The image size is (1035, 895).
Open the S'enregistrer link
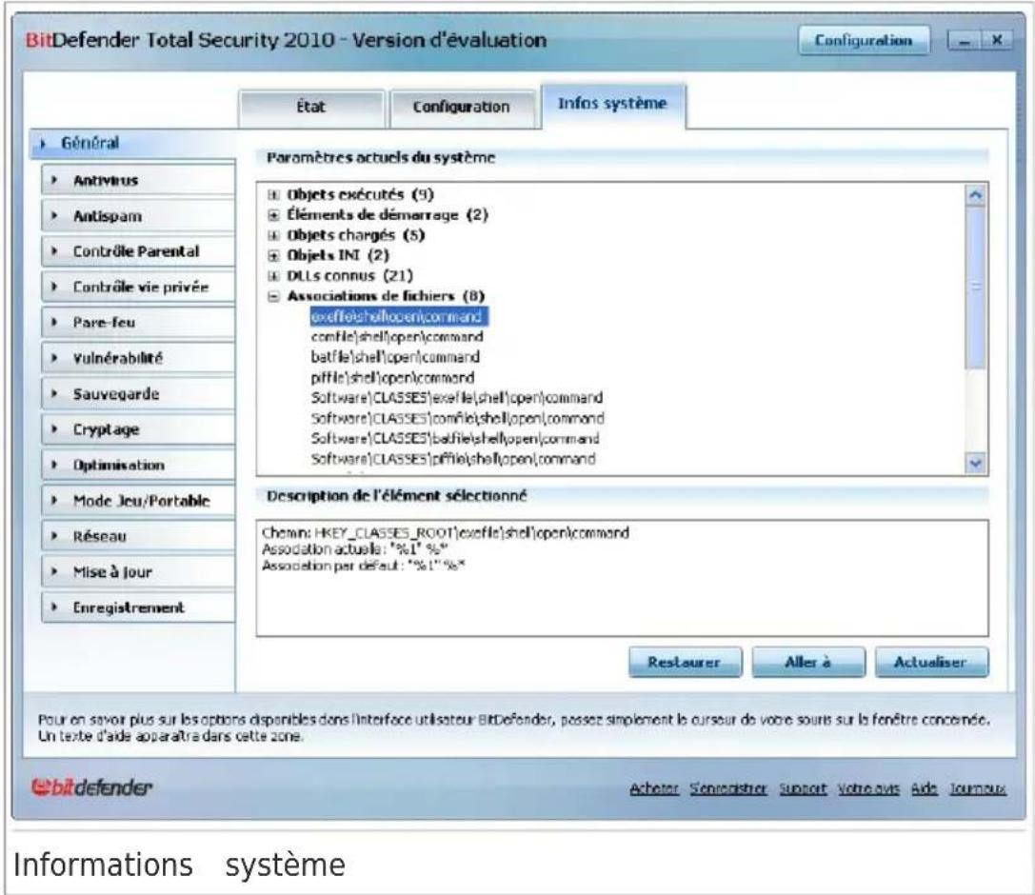pyautogui.click(x=728, y=788)
